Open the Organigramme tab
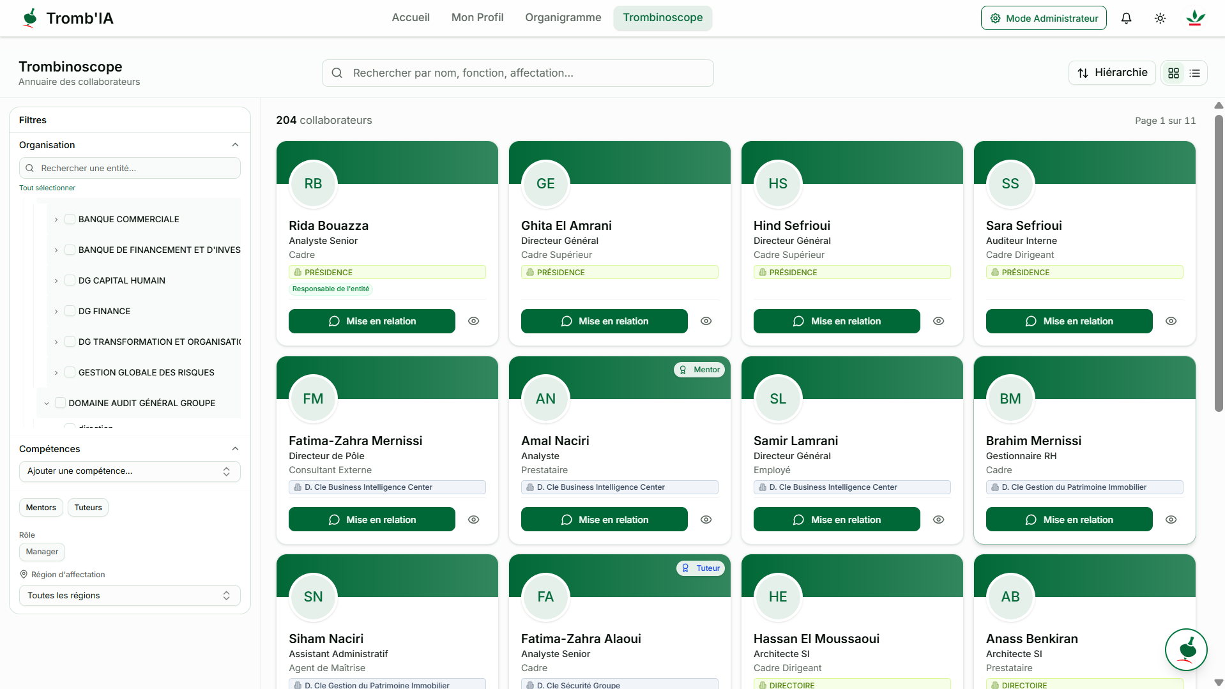 tap(563, 18)
